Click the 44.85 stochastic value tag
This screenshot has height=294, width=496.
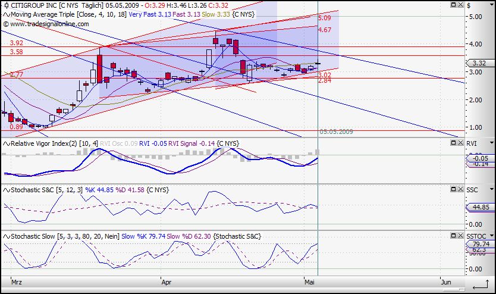(480, 207)
